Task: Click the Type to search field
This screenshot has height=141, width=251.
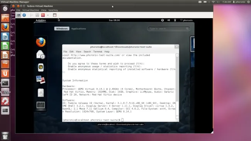Action: (169, 29)
